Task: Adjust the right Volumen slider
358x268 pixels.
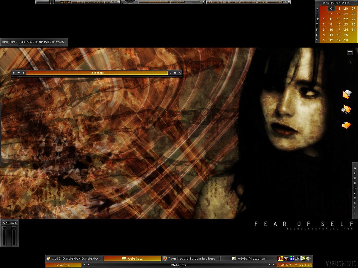Action: coord(14,236)
